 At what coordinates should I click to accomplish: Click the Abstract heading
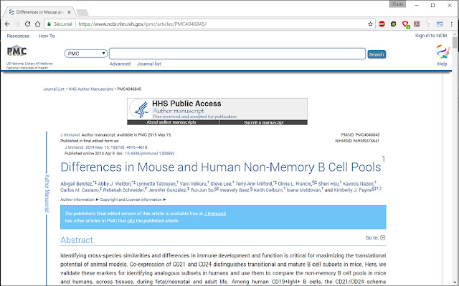[77, 240]
